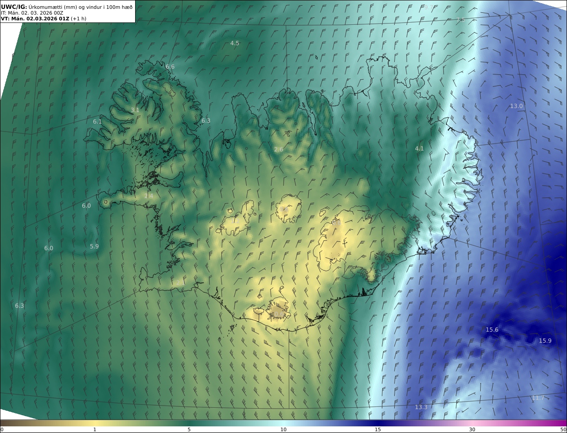Click the 4.5 value label on the map
Viewport: 567px width, 433px height.
point(235,43)
